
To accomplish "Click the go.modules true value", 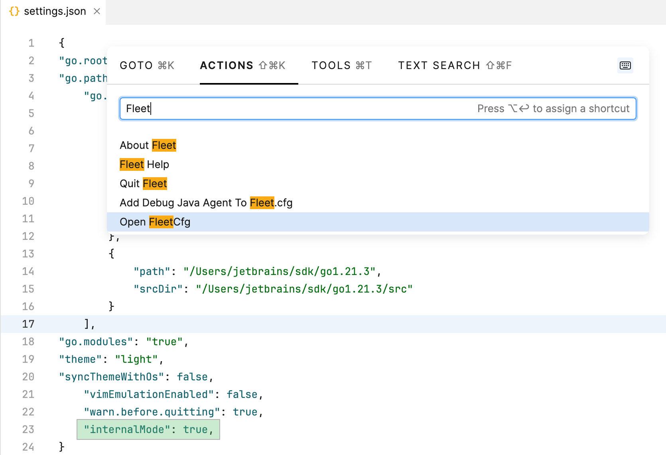I will (x=166, y=341).
